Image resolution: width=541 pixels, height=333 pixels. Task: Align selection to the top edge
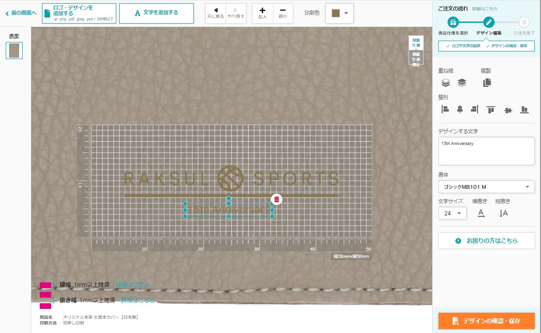pos(490,110)
